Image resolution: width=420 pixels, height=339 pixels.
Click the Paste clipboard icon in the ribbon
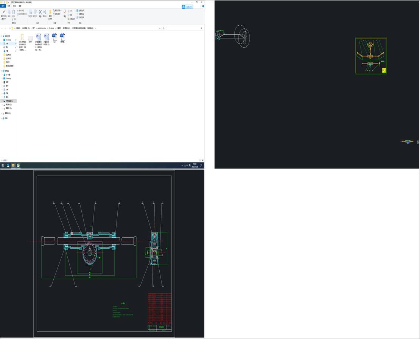pyautogui.click(x=13, y=13)
